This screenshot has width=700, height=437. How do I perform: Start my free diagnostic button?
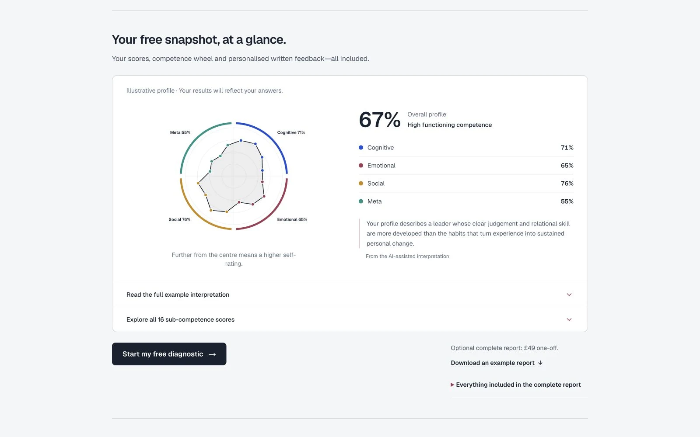pos(169,354)
